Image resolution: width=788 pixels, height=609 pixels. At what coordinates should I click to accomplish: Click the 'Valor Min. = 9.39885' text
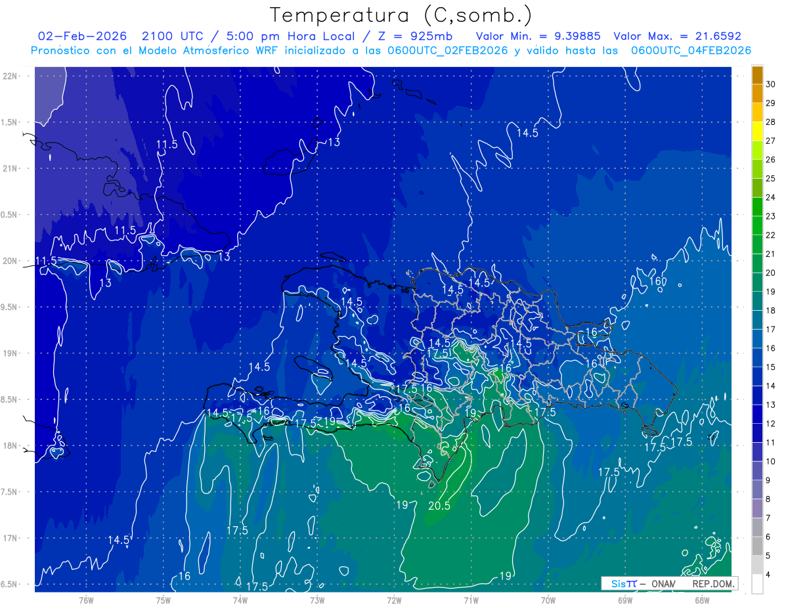pos(538,36)
